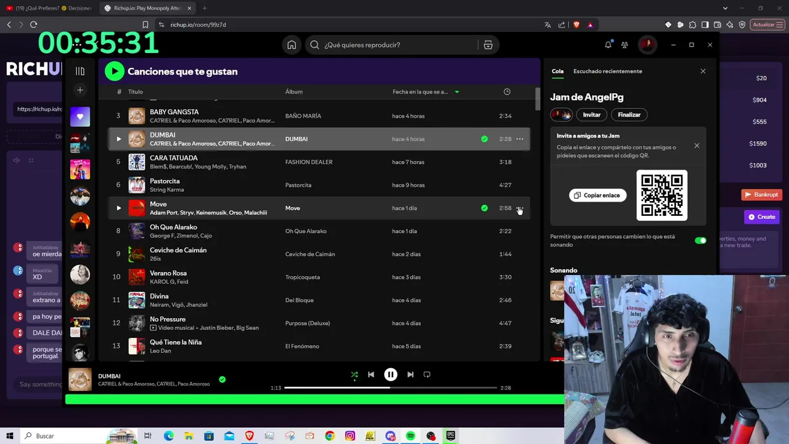Dismiss the invite friends card
The image size is (789, 444).
[x=697, y=146]
